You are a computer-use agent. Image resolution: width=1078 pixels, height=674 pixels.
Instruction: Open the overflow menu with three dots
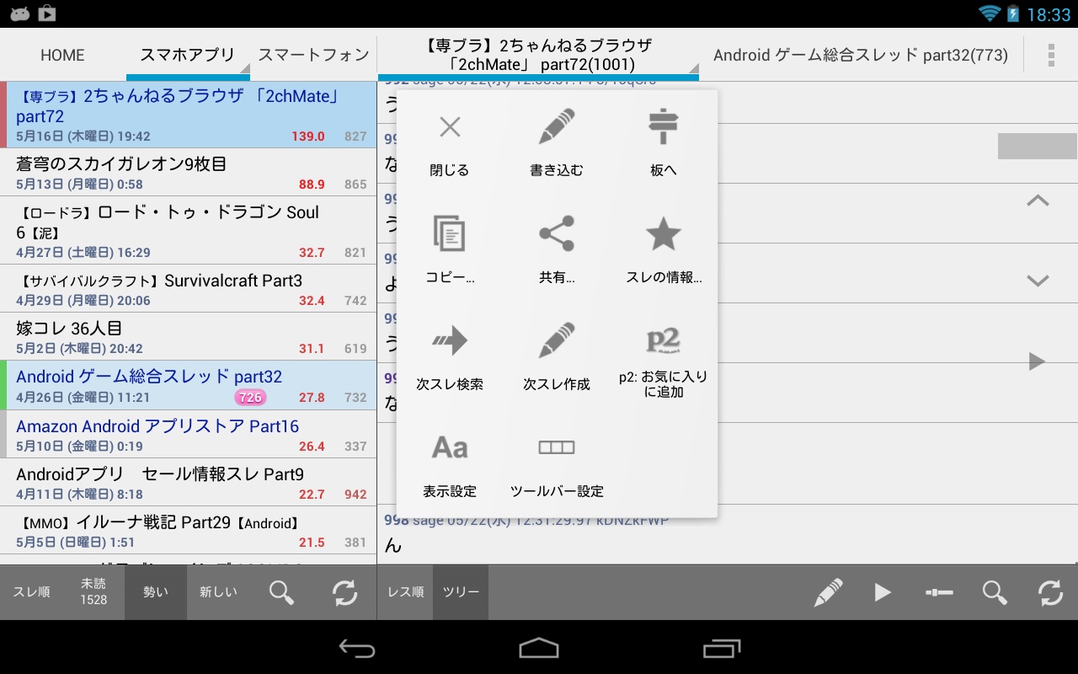[1051, 55]
